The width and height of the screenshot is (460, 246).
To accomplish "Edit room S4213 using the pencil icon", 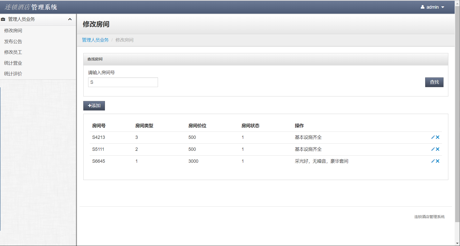I will point(433,137).
